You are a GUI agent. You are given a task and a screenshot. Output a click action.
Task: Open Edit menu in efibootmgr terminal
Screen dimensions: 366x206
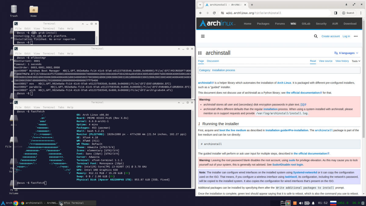(28, 53)
